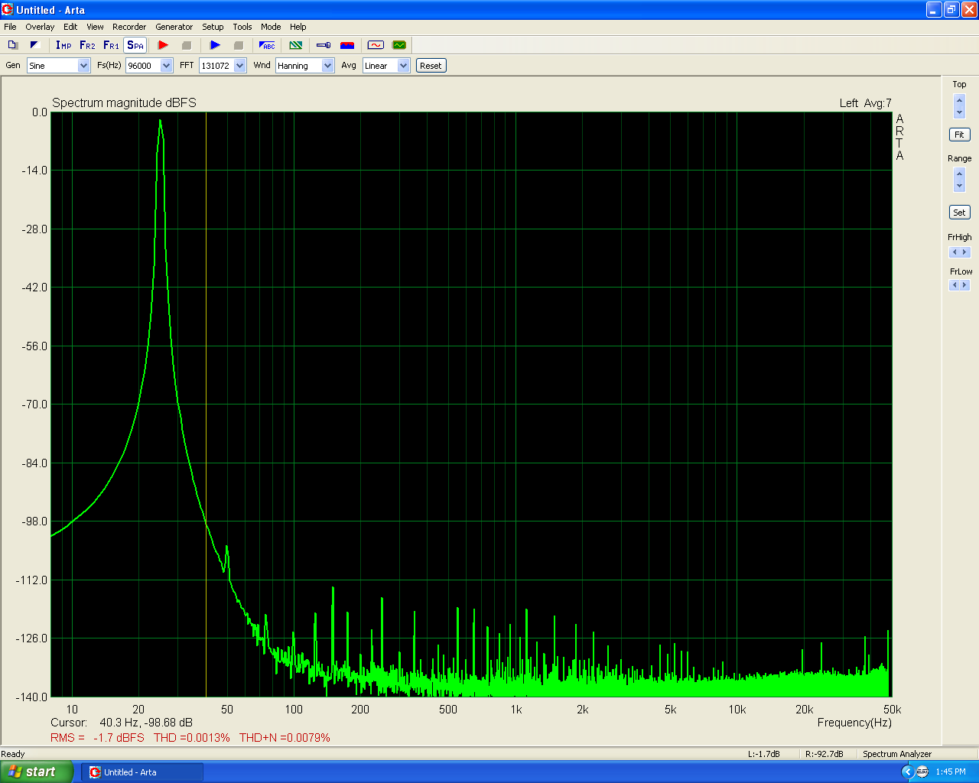The height and width of the screenshot is (783, 979).
Task: Click the Fit graph button
Action: [x=959, y=135]
